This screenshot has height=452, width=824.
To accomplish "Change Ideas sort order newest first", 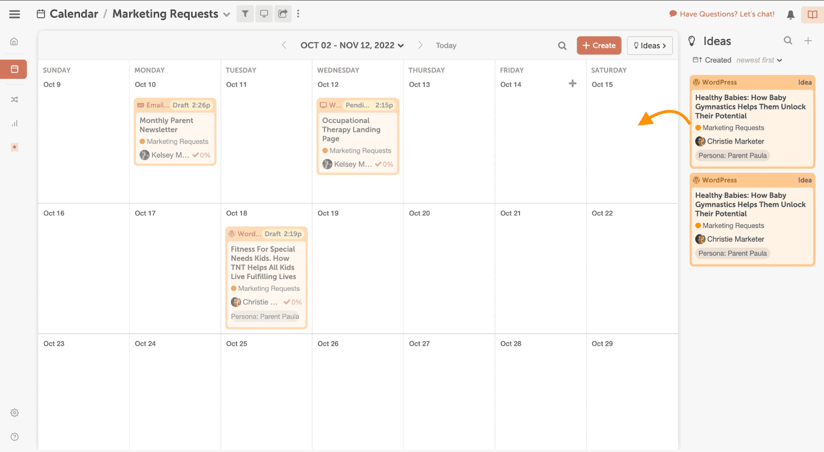I will [759, 60].
